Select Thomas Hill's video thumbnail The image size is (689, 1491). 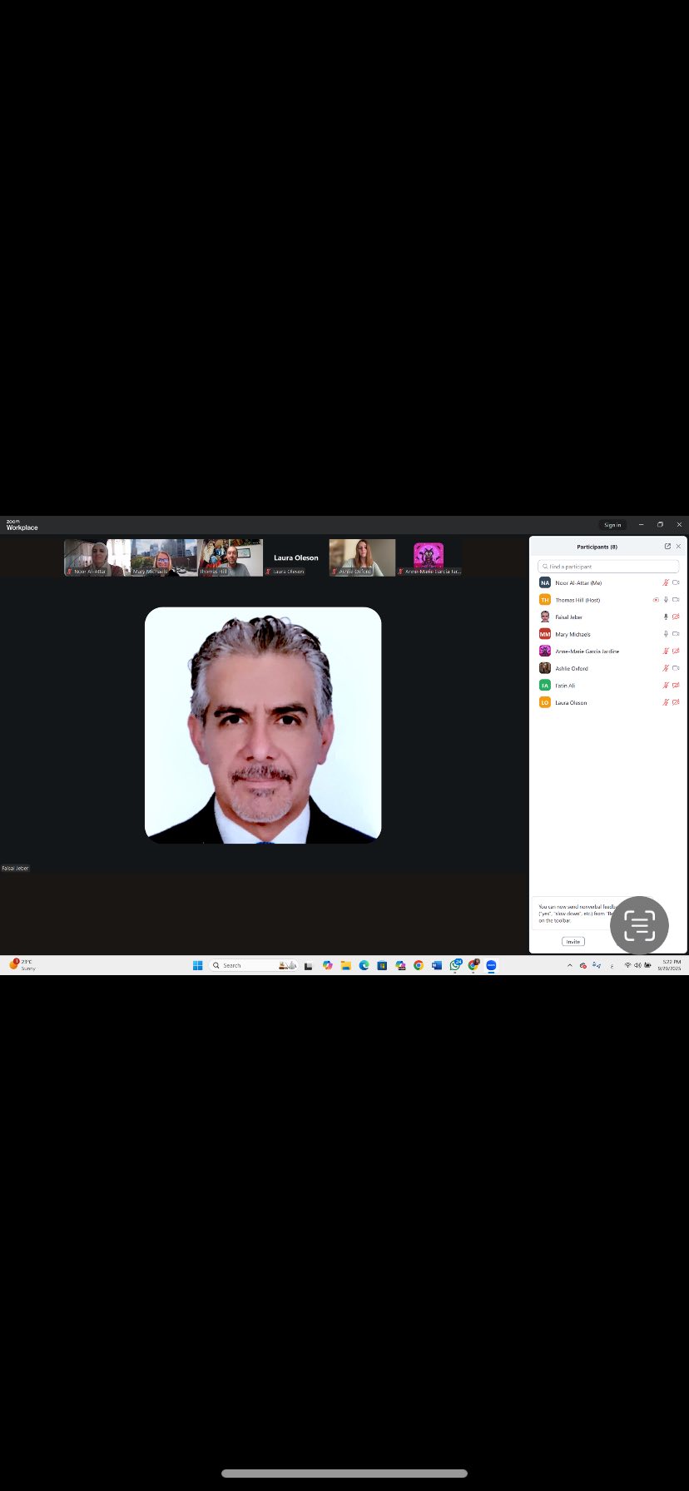[x=230, y=557]
